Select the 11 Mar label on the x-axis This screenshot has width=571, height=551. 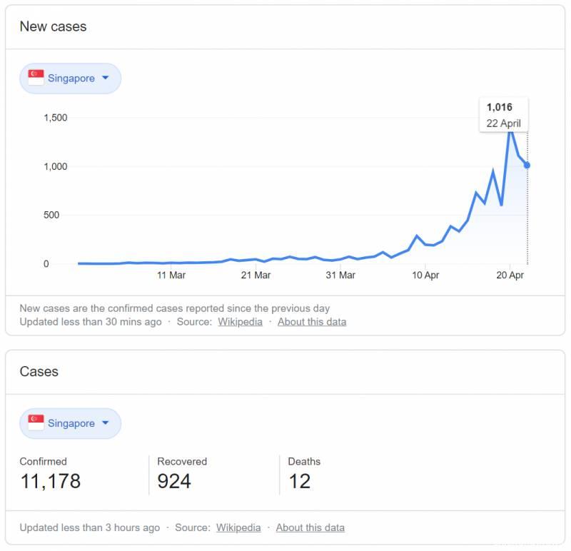171,275
